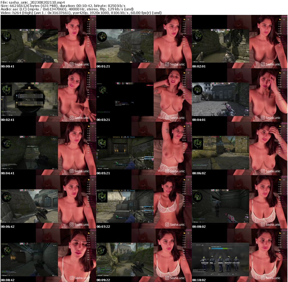The image size is (288, 282).
Task: Click the Instagram icon in the 00:03:21 frame
Action: [167, 118]
